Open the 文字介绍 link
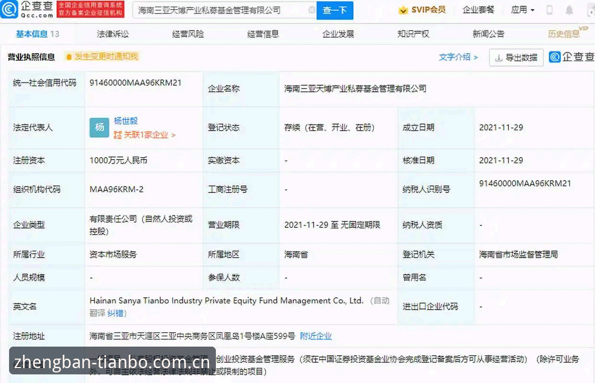 coord(459,57)
